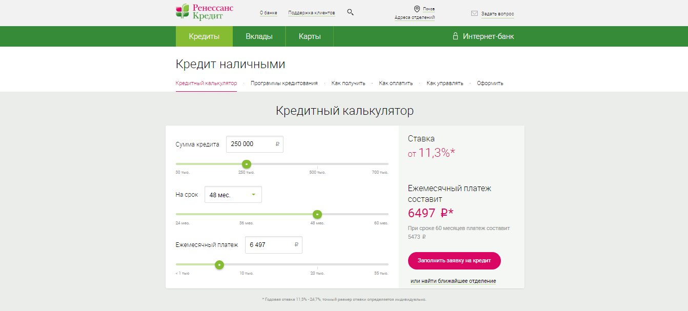Focus the Сумма кредита input field
Screen dimensions: 688x311
coord(250,144)
